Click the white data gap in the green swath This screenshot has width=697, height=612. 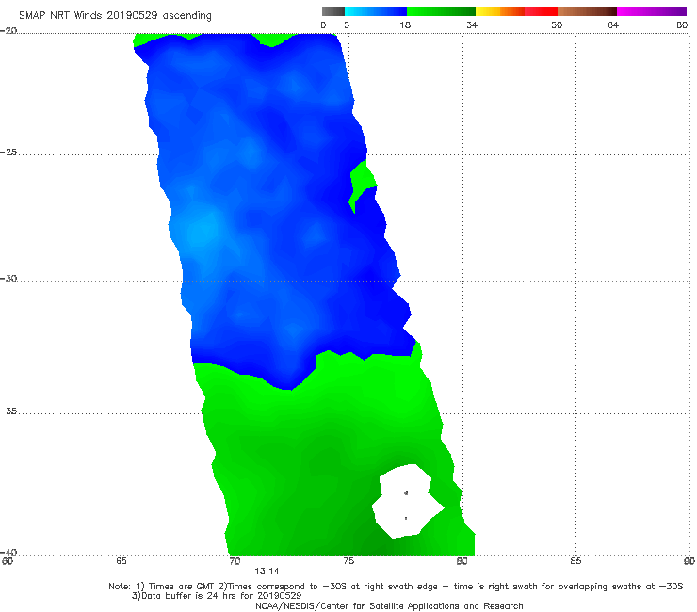[x=406, y=501]
